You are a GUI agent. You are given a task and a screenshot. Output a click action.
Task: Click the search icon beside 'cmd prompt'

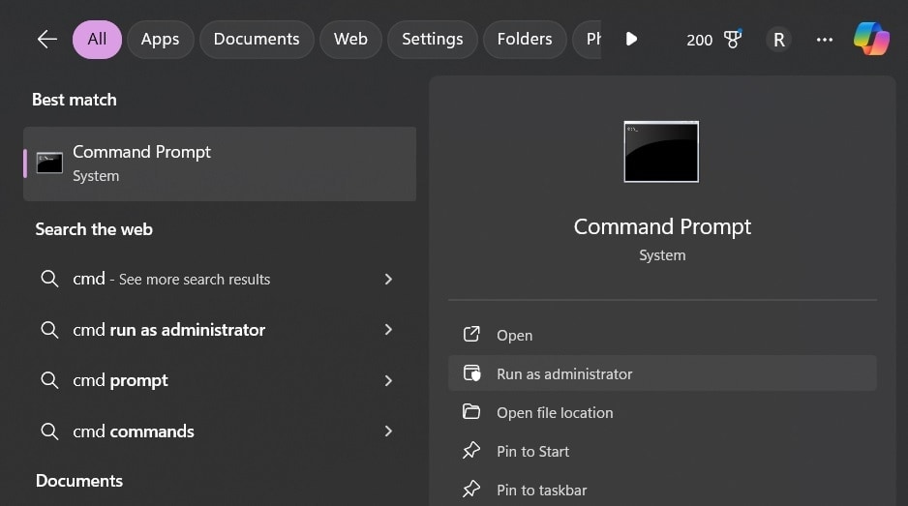49,380
